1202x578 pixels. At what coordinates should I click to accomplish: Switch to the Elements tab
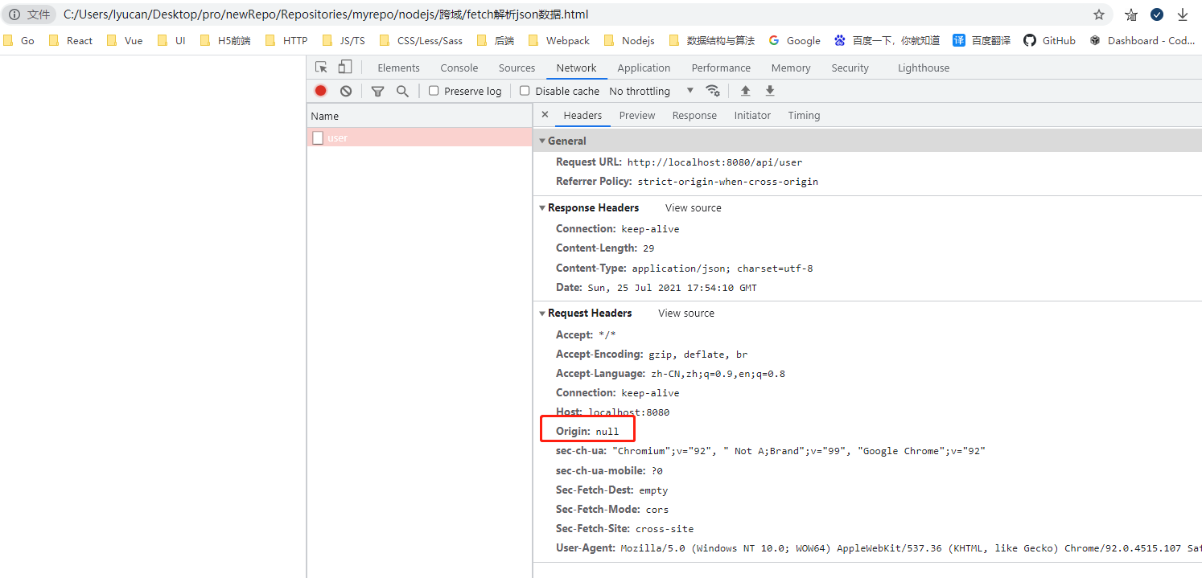[x=398, y=68]
